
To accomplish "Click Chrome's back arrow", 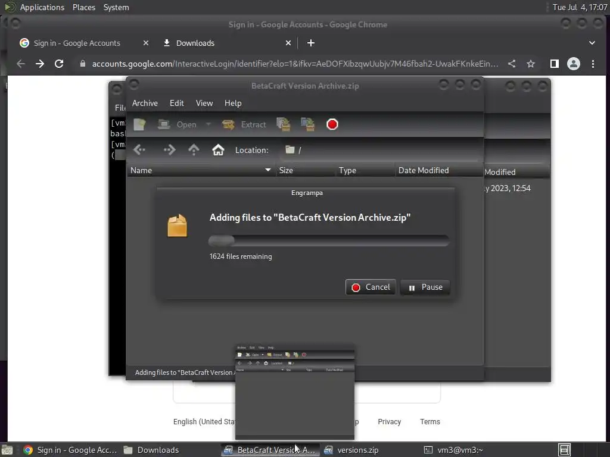I will click(x=21, y=64).
